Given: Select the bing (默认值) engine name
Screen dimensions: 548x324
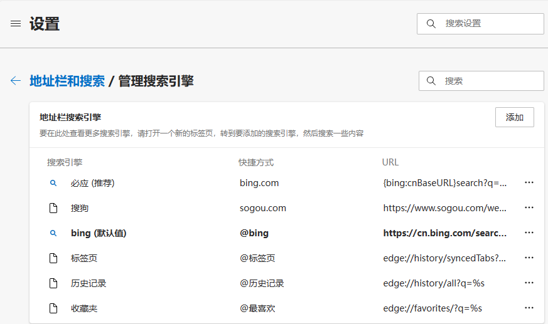Looking at the screenshot, I should [x=99, y=233].
